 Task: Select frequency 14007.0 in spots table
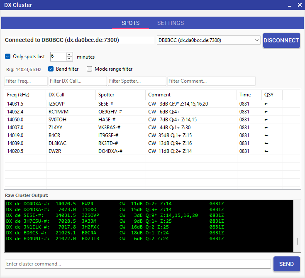(15, 128)
